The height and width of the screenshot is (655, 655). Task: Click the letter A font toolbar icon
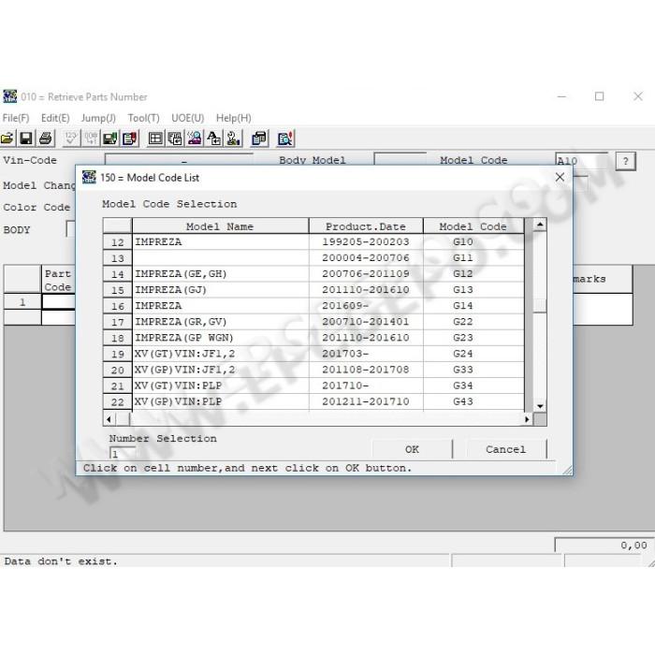[214, 138]
